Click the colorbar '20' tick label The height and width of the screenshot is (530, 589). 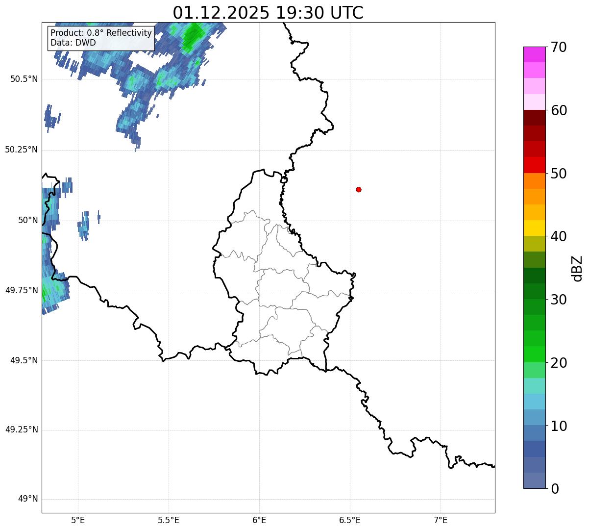[559, 363]
